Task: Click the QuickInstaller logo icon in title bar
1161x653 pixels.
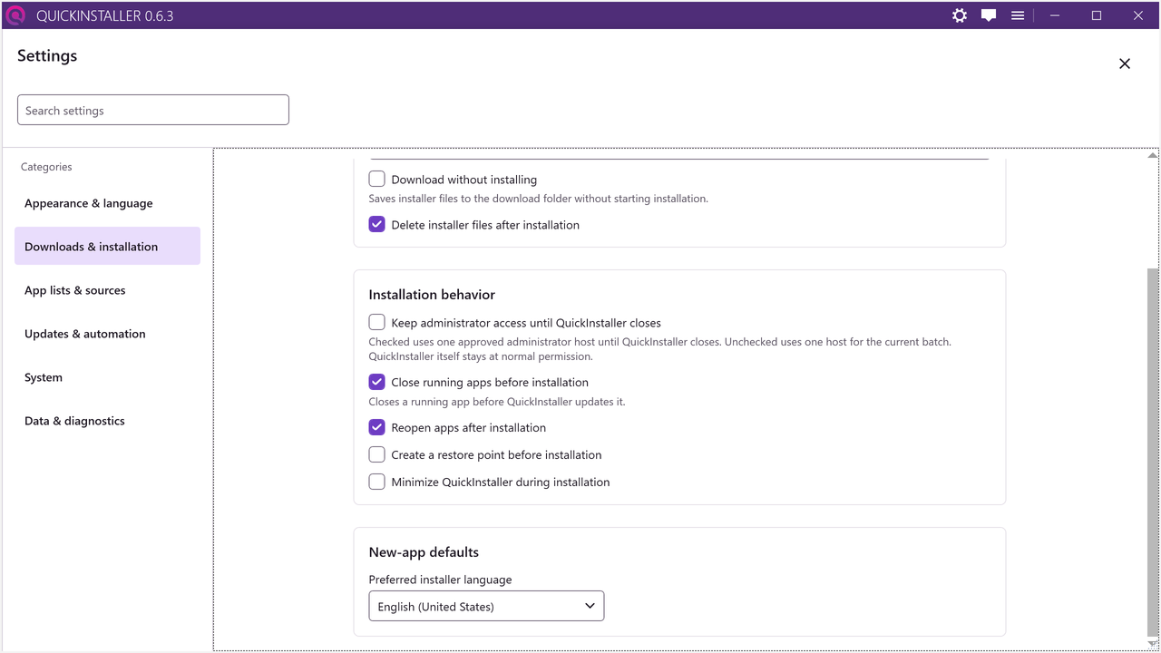Action: click(x=15, y=15)
